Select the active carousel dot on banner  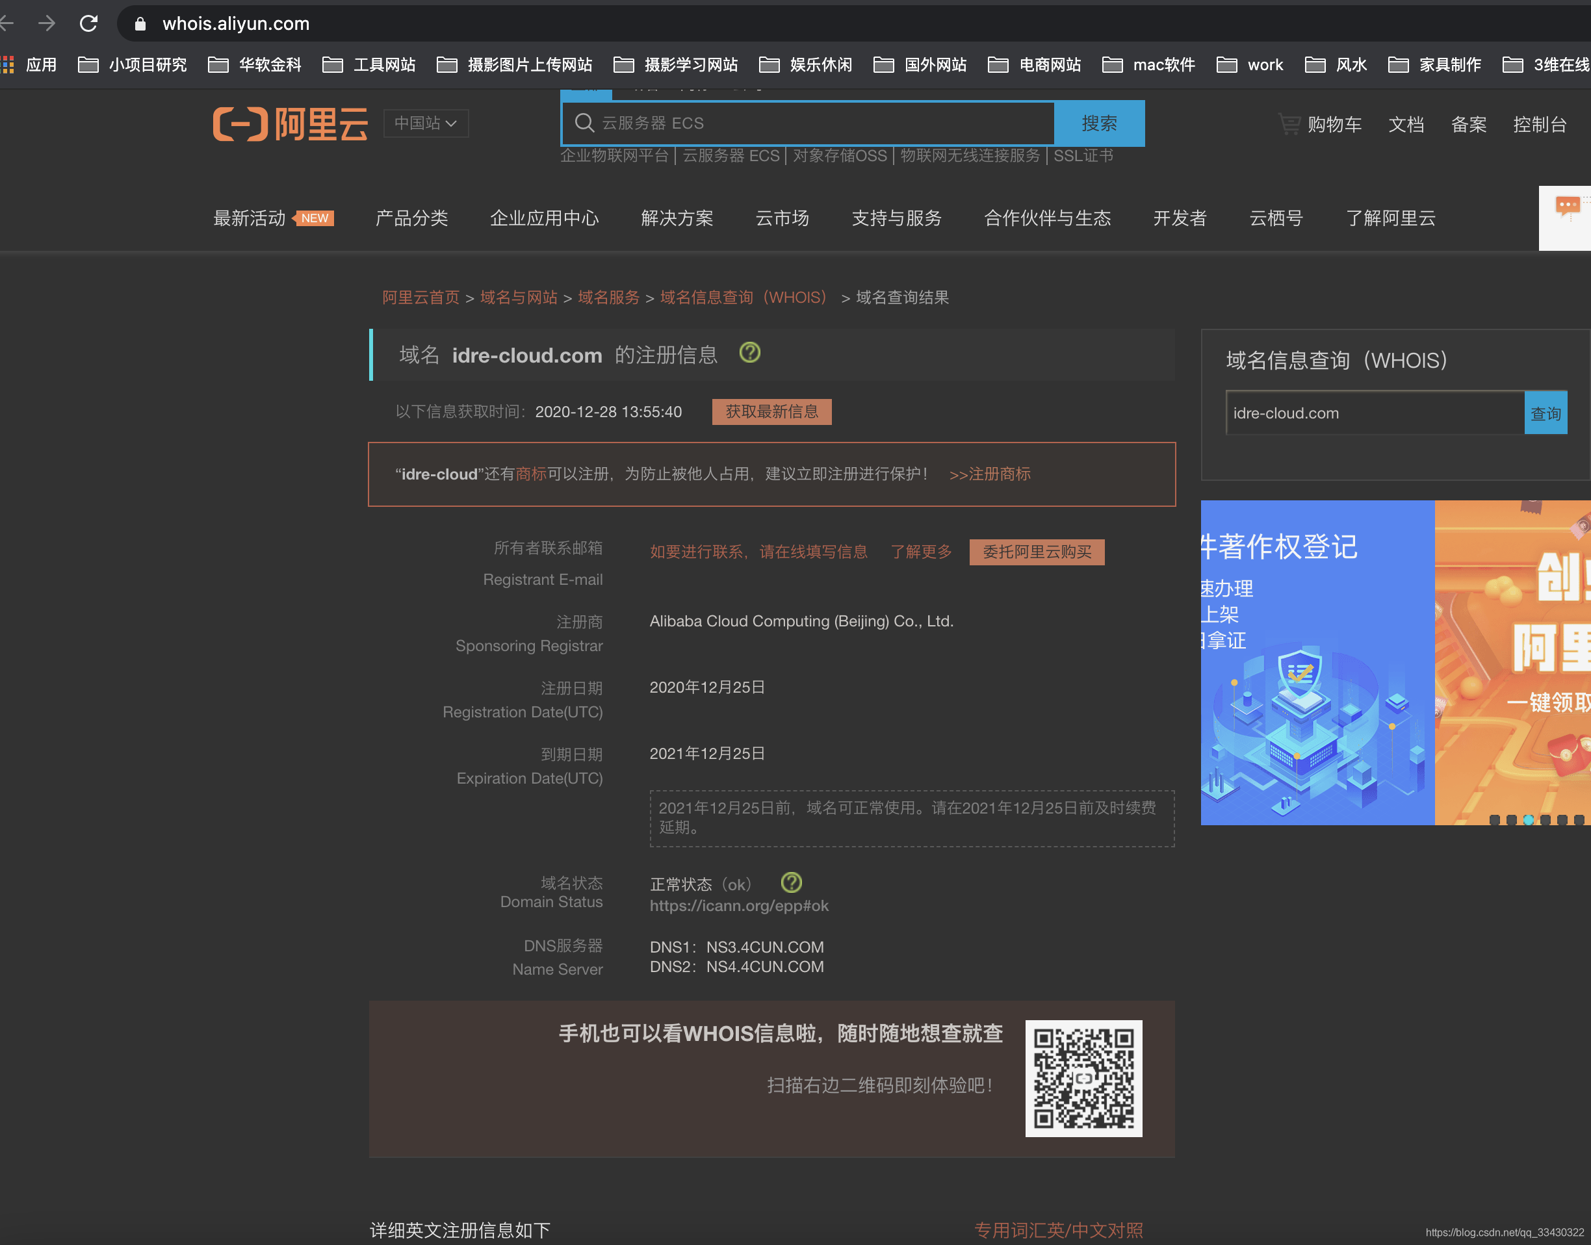[x=1529, y=820]
